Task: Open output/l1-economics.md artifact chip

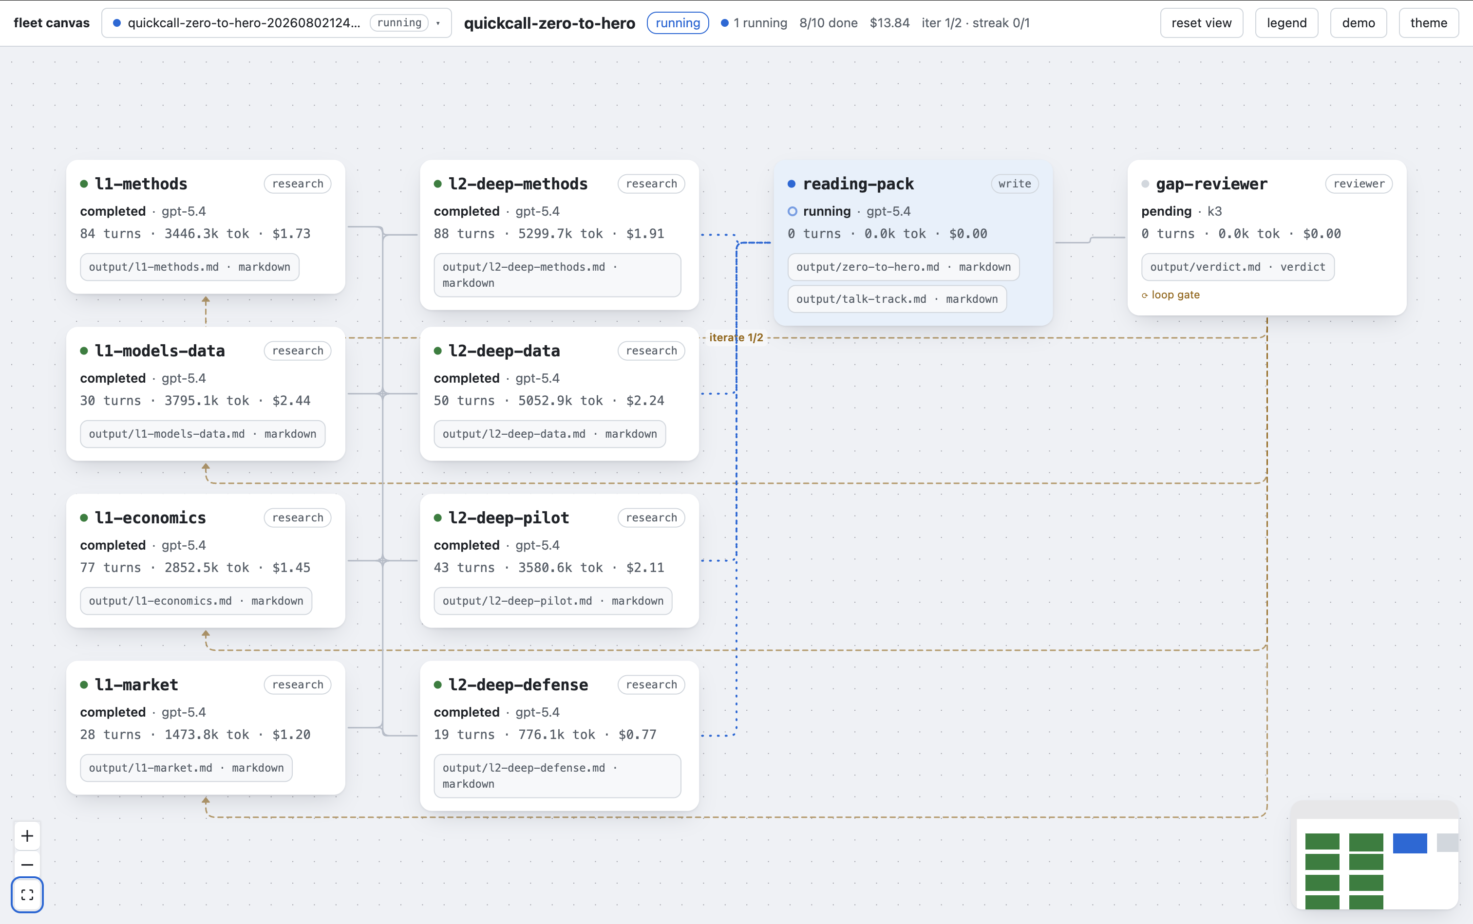Action: (x=196, y=601)
